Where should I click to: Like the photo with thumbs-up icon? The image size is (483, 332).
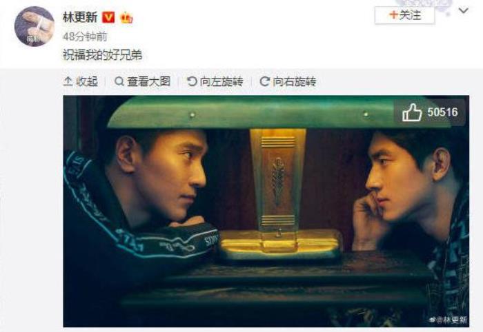click(412, 112)
